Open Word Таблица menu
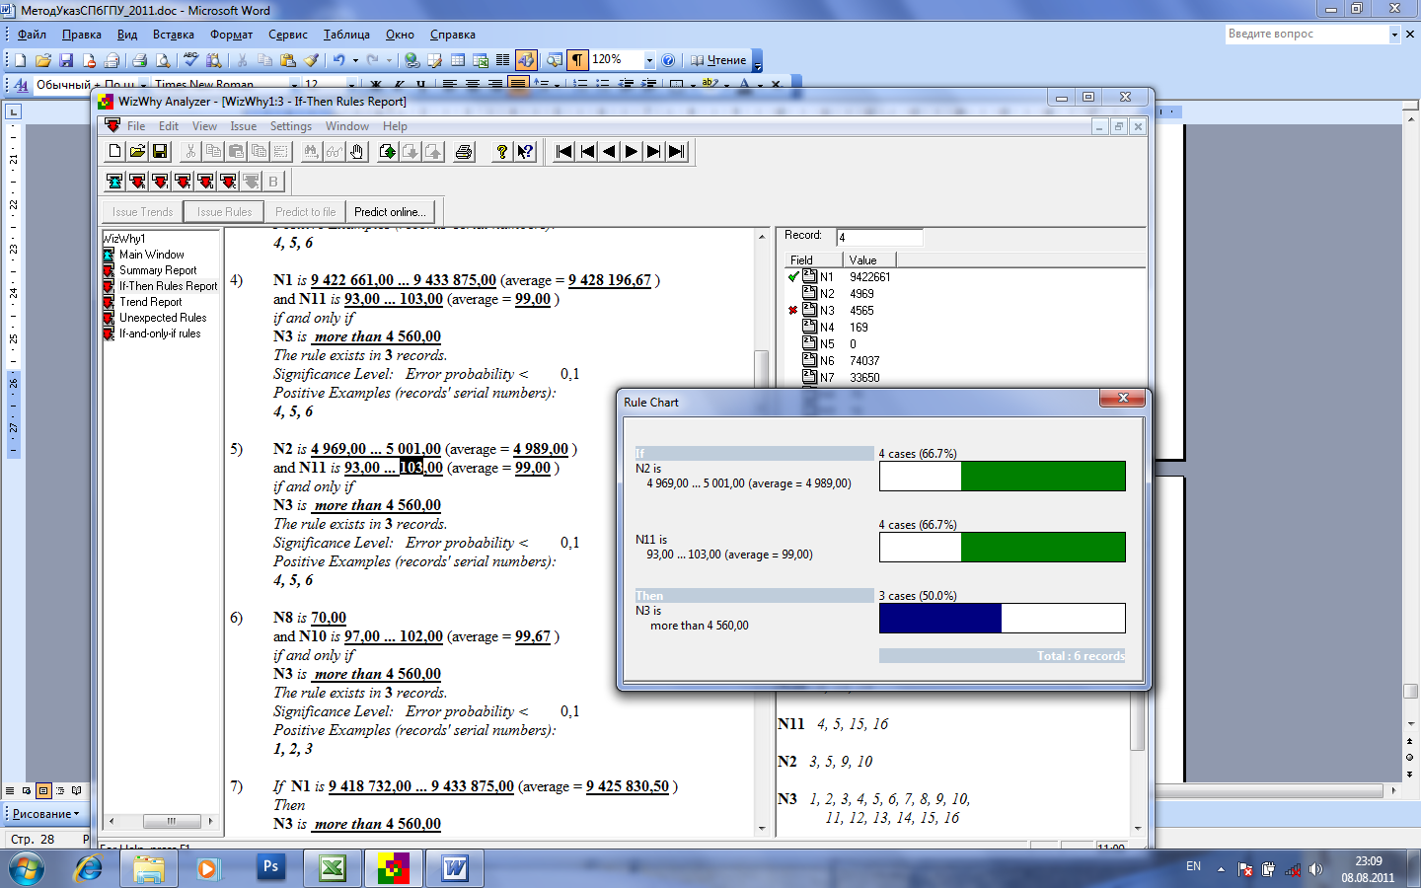This screenshot has width=1421, height=888. pyautogui.click(x=346, y=35)
